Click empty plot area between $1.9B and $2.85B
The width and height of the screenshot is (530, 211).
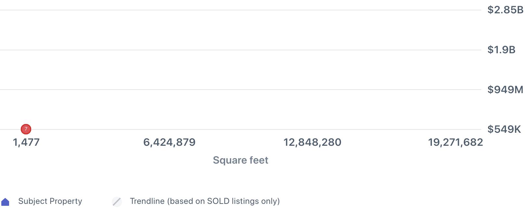point(240,30)
